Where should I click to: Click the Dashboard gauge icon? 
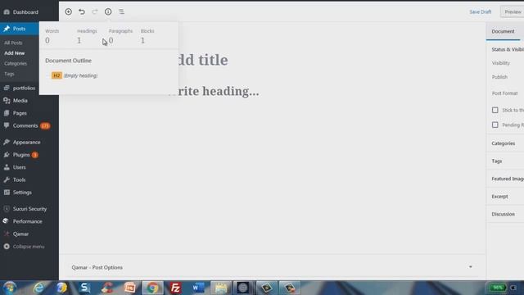tap(7, 12)
